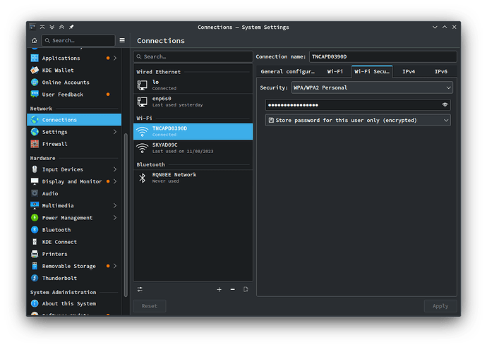The width and height of the screenshot is (487, 347).
Task: Open Input Devices settings
Action: [74, 169]
